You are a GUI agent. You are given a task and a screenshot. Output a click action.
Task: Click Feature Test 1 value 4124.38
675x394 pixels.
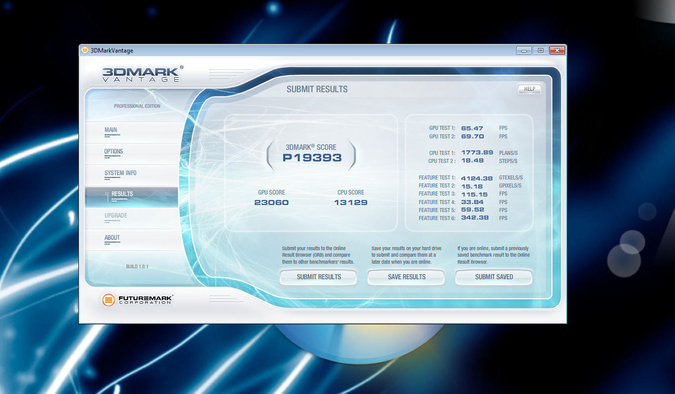[x=477, y=177]
